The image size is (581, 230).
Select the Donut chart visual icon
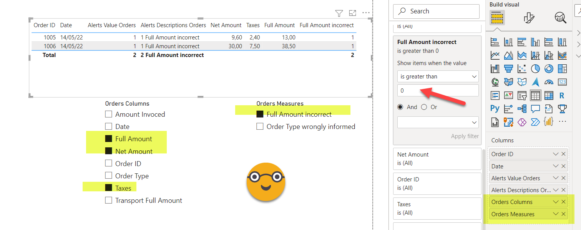[x=549, y=69]
